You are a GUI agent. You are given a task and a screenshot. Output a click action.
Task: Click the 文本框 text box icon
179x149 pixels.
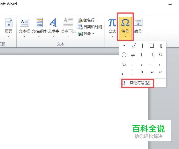[x=24, y=22]
